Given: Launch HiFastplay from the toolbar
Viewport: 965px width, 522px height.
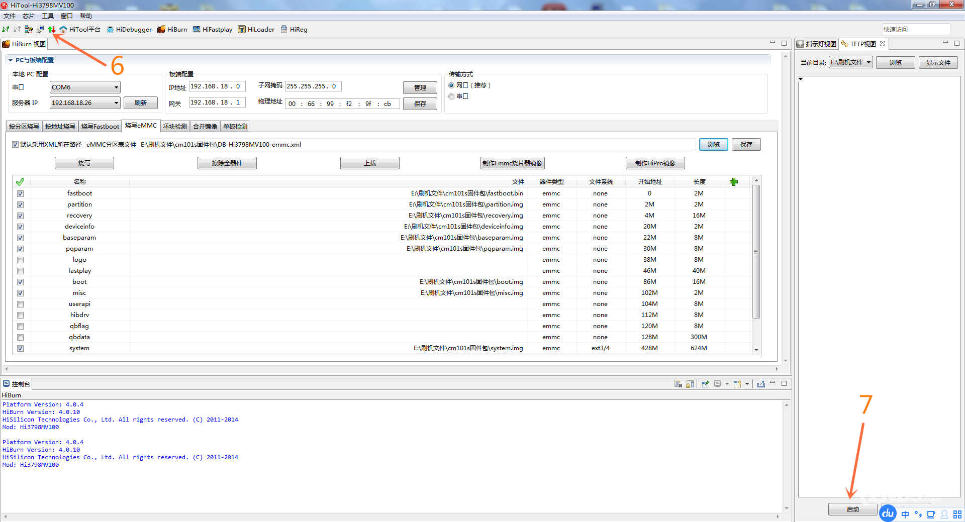Looking at the screenshot, I should coord(213,29).
